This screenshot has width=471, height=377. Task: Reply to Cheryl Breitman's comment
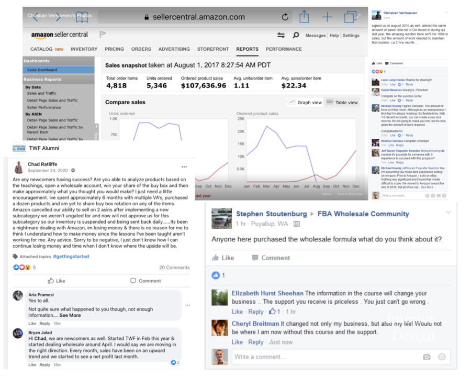255,342
